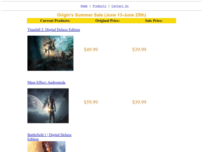The width and height of the screenshot is (203, 152).
Task: Click Mass Effect original price $59.99
Action: tap(91, 102)
